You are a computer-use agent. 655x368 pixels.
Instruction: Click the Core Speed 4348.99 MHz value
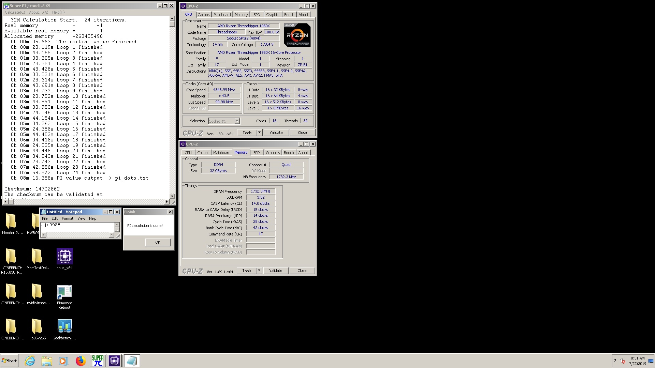tap(224, 90)
